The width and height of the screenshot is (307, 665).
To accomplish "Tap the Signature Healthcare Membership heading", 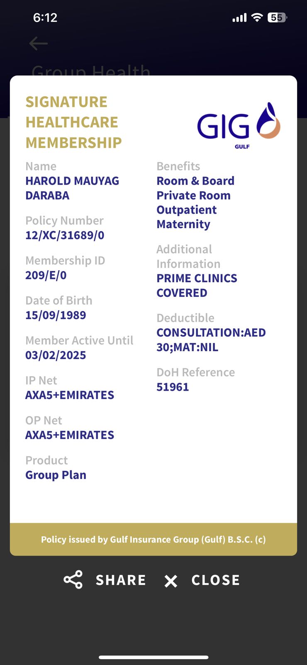I will (x=73, y=122).
